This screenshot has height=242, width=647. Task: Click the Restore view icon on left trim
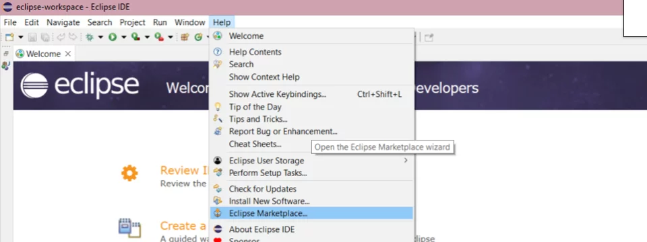[x=6, y=54]
